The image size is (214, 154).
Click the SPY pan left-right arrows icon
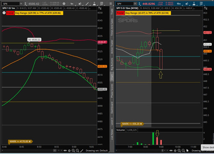[x=171, y=151]
